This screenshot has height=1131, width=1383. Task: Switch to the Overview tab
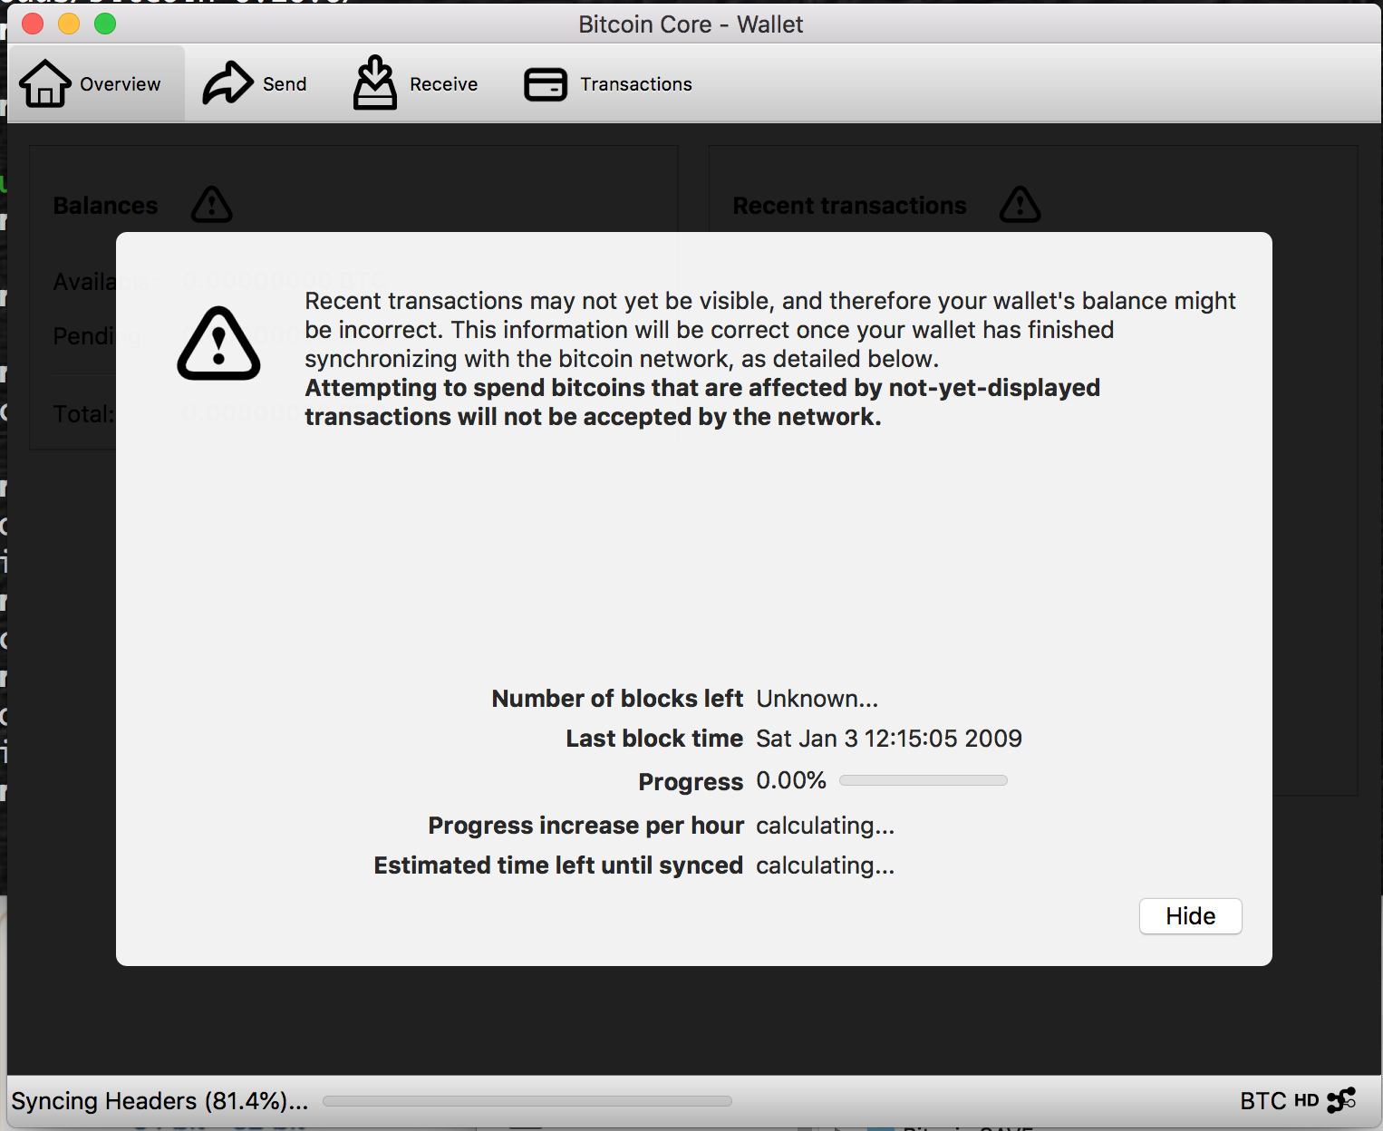(92, 83)
